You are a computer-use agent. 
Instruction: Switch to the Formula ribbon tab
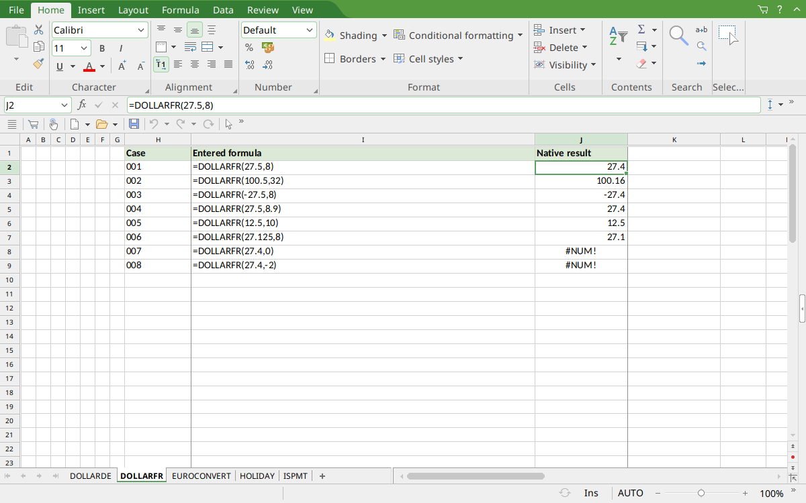(180, 10)
